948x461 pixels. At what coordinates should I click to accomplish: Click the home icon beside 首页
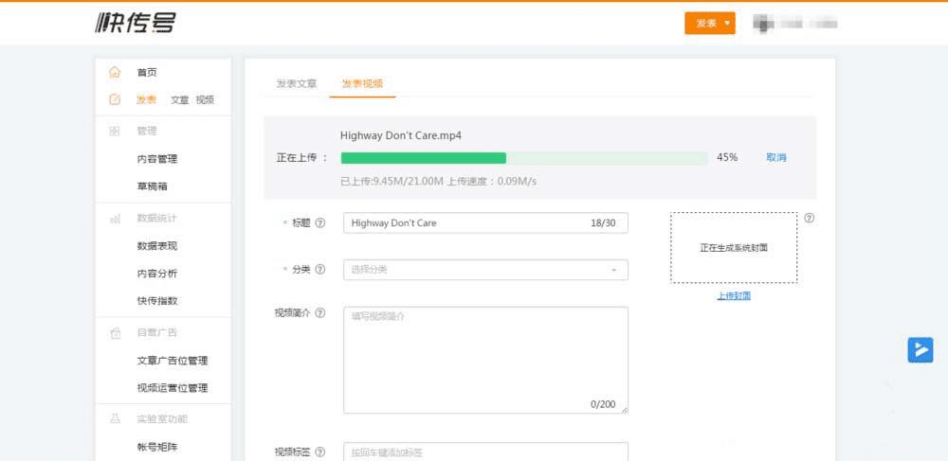click(115, 72)
